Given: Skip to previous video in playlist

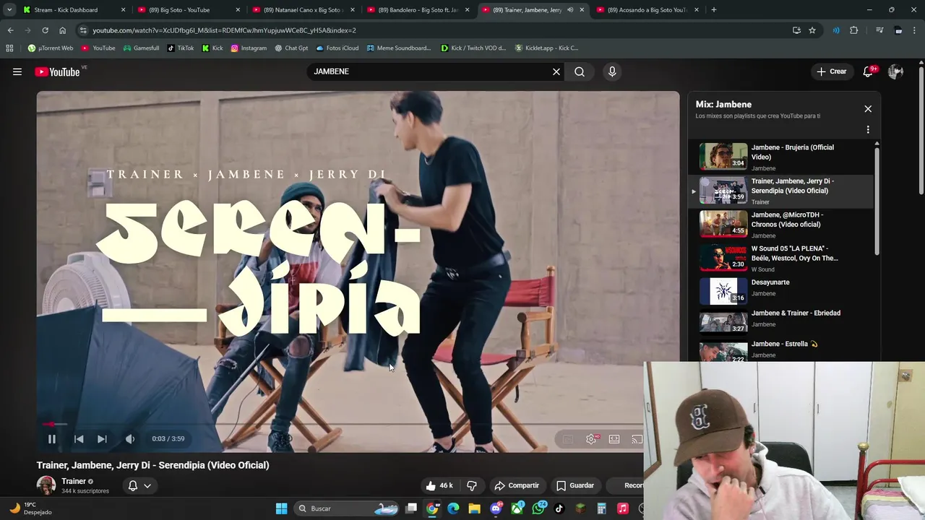Looking at the screenshot, I should click(x=79, y=438).
